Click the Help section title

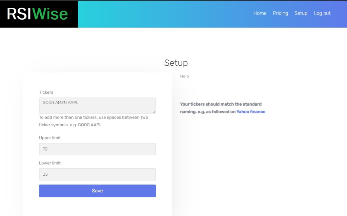(184, 76)
